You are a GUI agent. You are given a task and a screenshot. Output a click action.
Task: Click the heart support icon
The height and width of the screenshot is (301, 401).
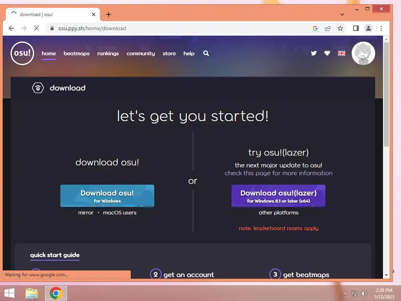click(x=327, y=53)
